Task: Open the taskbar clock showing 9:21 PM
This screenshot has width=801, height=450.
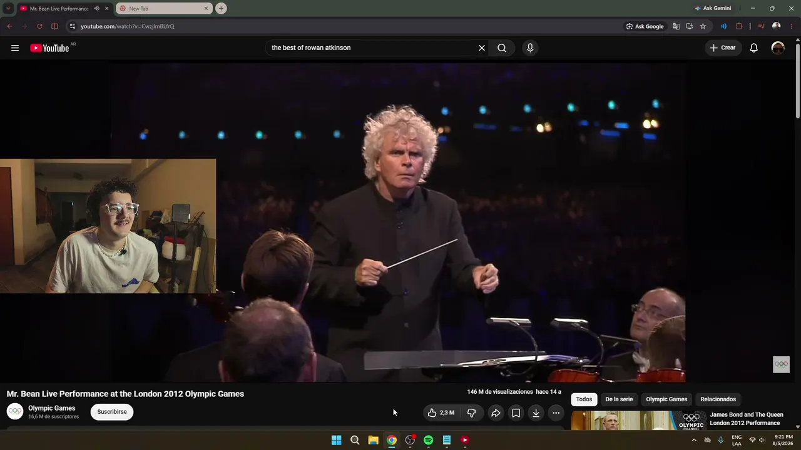Action: click(783, 440)
